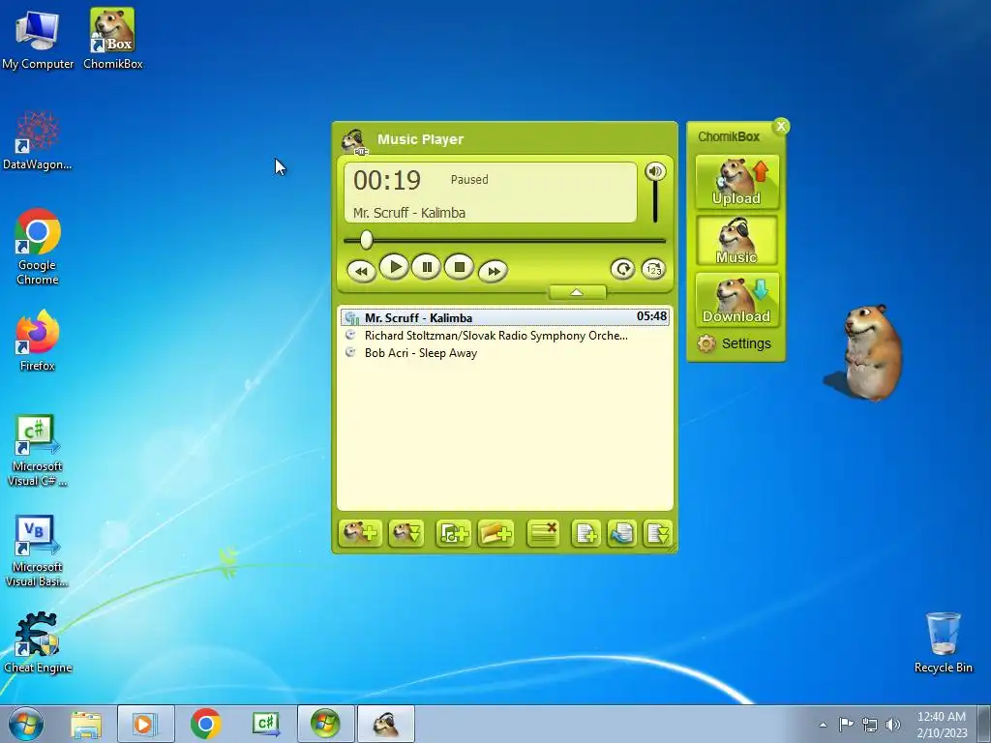Open the network tray icon
This screenshot has height=743, width=991.
pos(870,724)
